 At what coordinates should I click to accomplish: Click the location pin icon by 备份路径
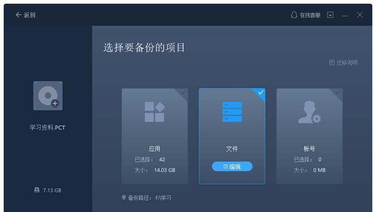124,197
